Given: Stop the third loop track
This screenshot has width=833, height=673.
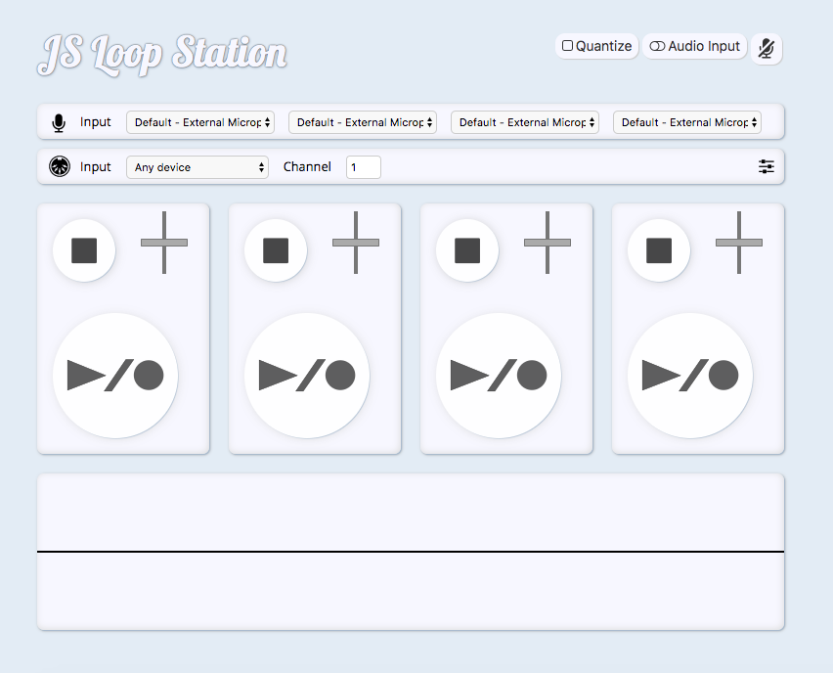Looking at the screenshot, I should 467,250.
